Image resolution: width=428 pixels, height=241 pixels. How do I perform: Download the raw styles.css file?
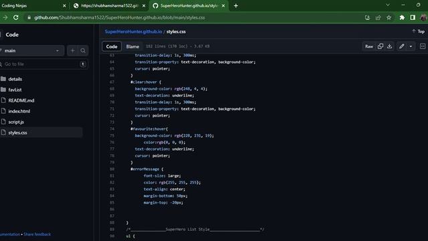point(389,46)
